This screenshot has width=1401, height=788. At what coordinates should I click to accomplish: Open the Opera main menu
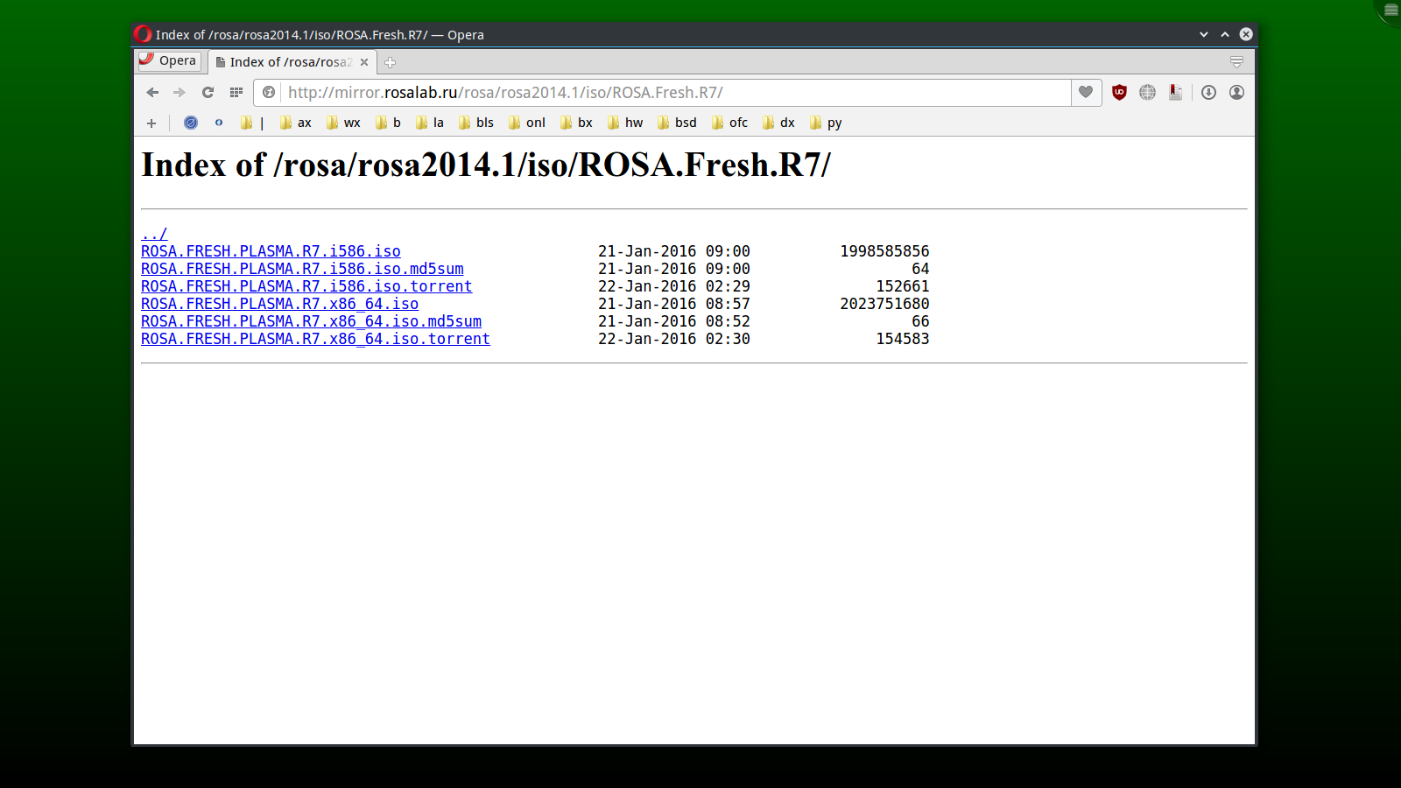[x=169, y=61]
